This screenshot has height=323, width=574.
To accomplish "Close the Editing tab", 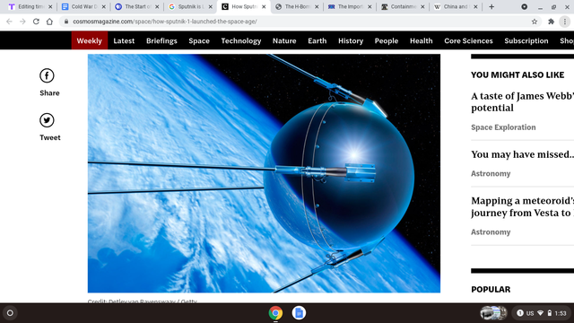I will click(50, 6).
